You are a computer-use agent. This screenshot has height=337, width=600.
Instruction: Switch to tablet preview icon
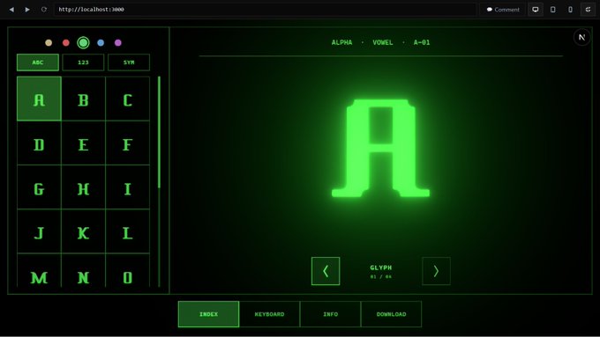point(553,10)
